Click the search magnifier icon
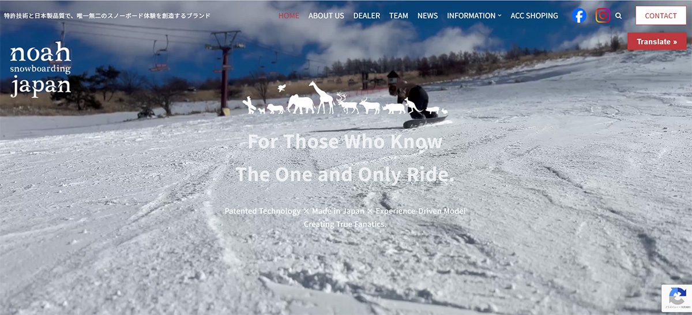The image size is (692, 315). coord(619,16)
